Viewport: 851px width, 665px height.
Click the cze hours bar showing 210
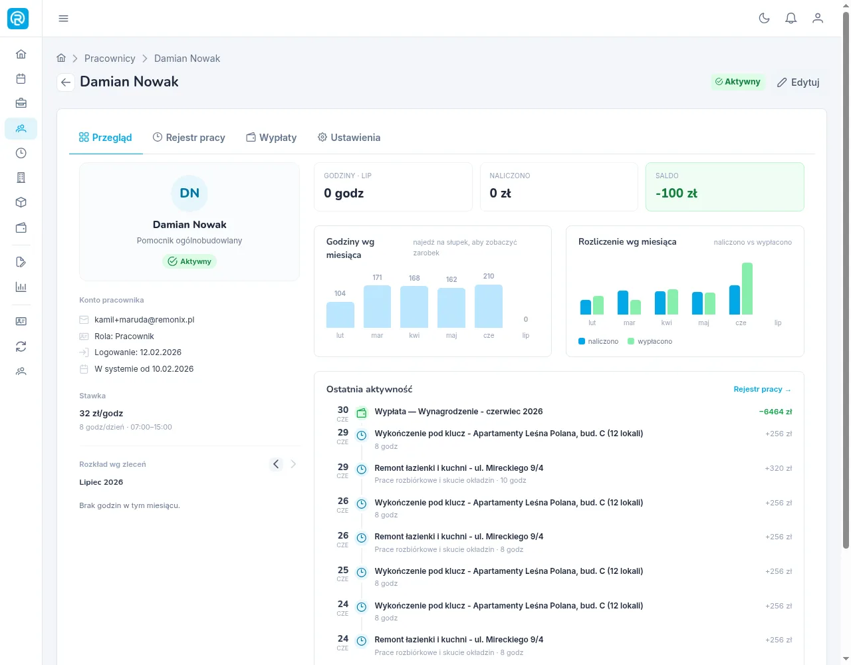pyautogui.click(x=489, y=307)
